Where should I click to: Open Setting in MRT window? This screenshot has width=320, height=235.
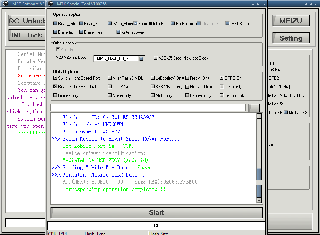[291, 38]
